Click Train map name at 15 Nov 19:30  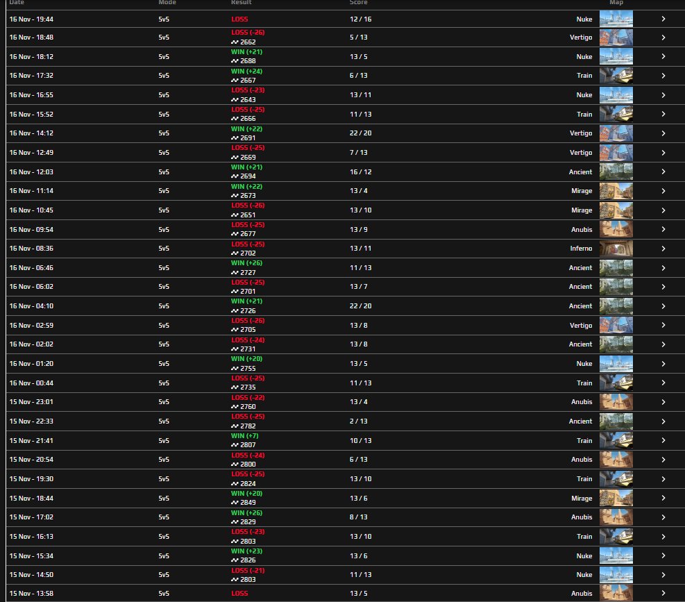click(x=584, y=478)
